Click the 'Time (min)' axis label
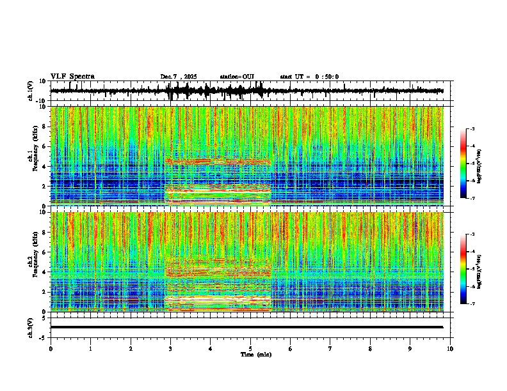Screen dimensions: 507x391 pyautogui.click(x=256, y=355)
